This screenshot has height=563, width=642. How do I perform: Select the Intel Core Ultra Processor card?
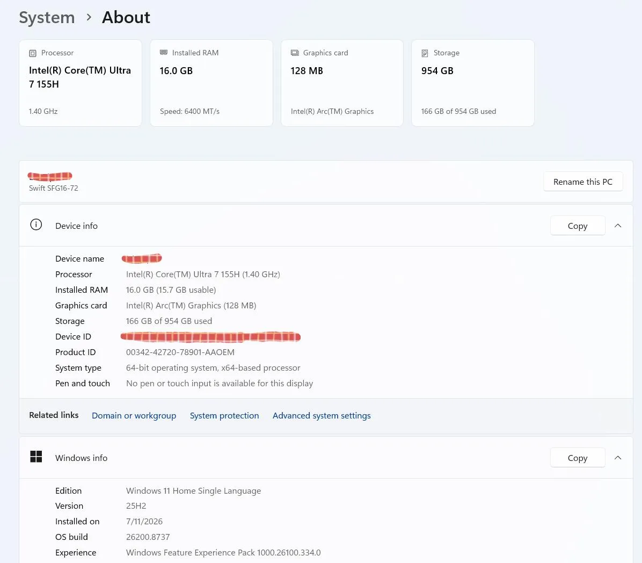[81, 83]
